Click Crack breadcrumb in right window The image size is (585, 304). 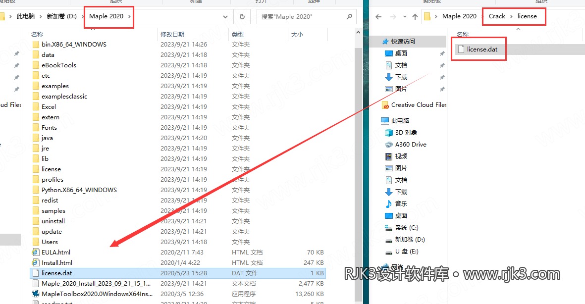tap(497, 16)
